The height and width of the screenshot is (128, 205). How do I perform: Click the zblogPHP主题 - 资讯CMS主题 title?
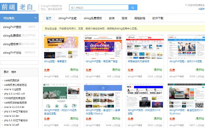click(186, 61)
